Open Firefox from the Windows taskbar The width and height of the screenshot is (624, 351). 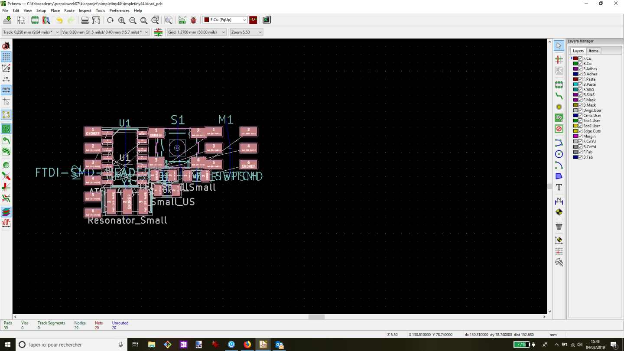click(x=247, y=344)
